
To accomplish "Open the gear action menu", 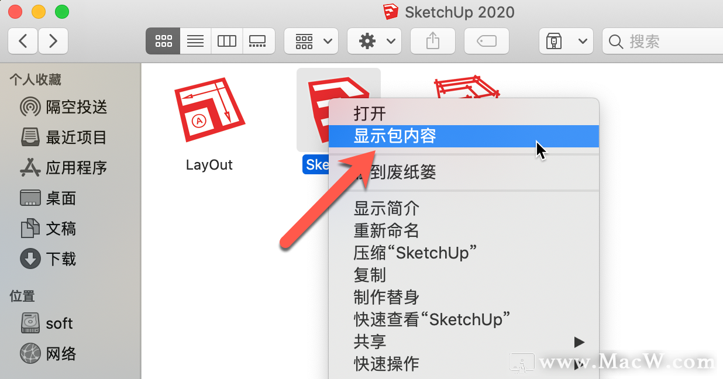I will (x=374, y=41).
